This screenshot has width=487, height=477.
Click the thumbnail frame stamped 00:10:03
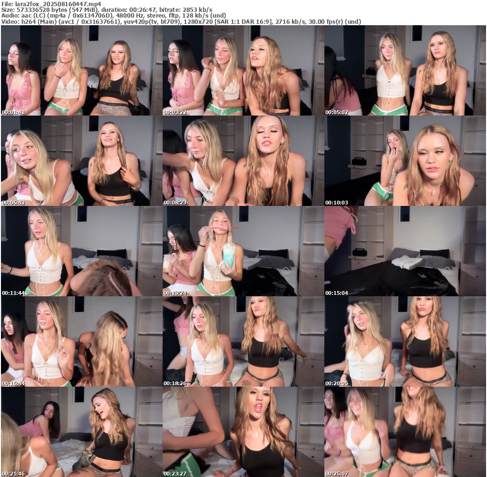(x=405, y=161)
